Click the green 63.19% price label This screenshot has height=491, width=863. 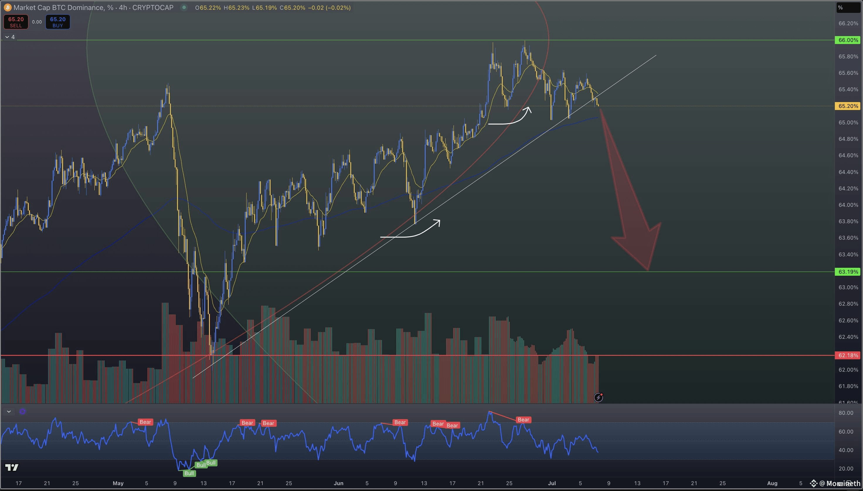coord(848,272)
